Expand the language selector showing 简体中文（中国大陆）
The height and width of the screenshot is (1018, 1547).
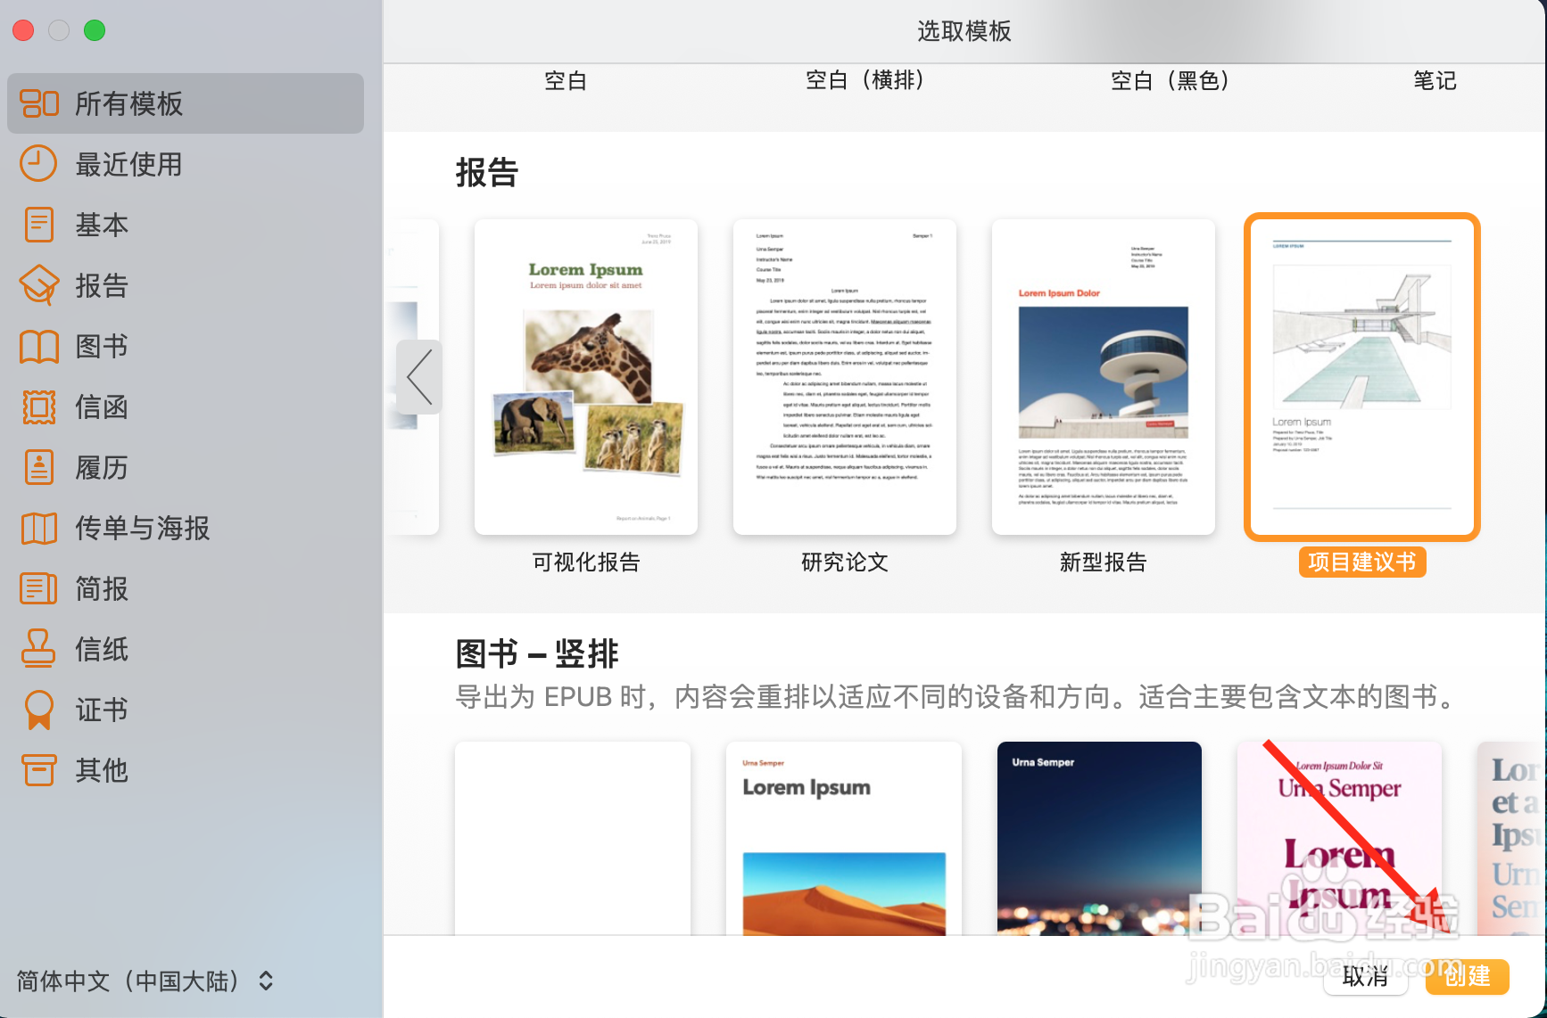(x=143, y=981)
